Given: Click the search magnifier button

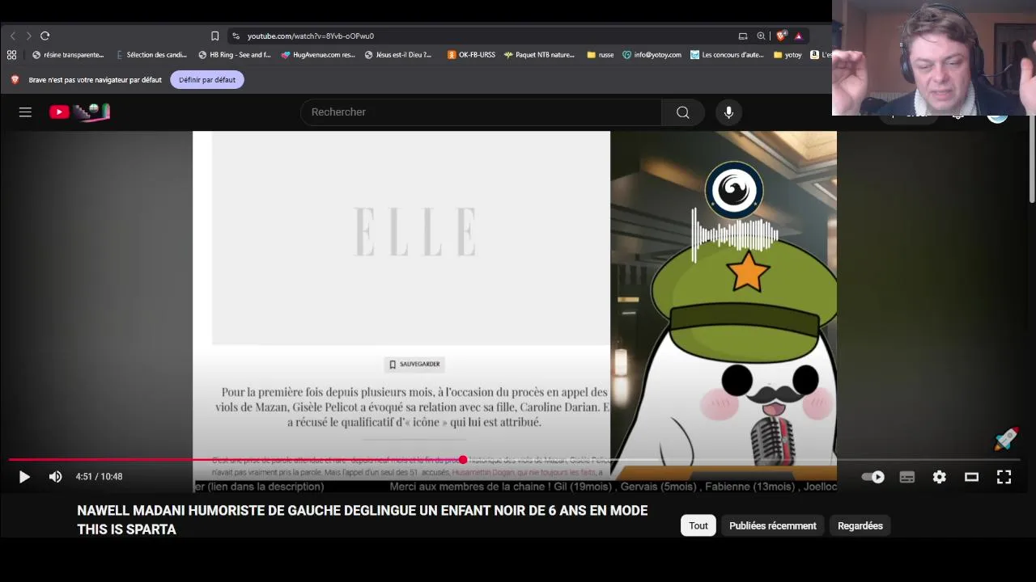Looking at the screenshot, I should tap(683, 112).
